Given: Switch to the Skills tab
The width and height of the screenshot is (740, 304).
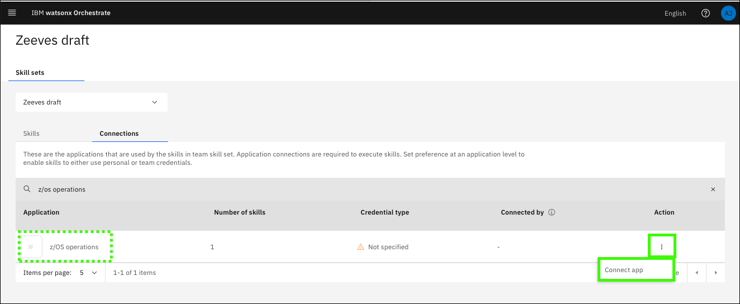Looking at the screenshot, I should point(31,134).
